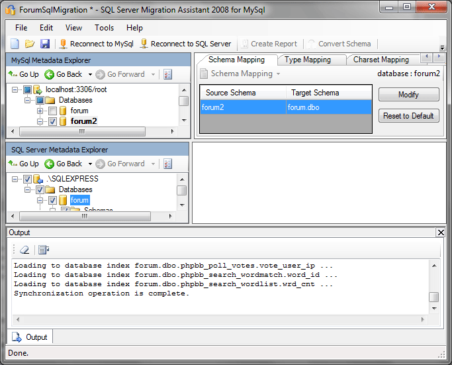Expand the forum node in MySql tree
The image size is (452, 365).
pos(40,111)
